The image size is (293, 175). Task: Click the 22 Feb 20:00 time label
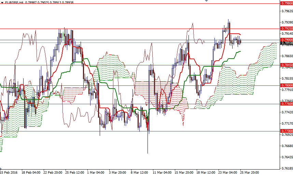pyautogui.click(x=53, y=173)
